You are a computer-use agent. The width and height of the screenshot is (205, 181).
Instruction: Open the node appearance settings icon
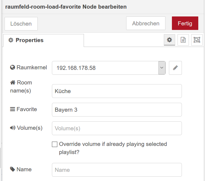coord(197,40)
